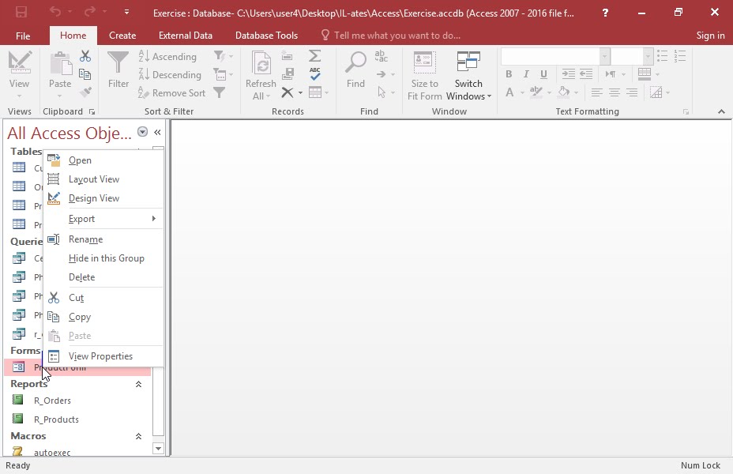This screenshot has height=474, width=733.
Task: Choose Rename in the context menu
Action: pyautogui.click(x=103, y=239)
